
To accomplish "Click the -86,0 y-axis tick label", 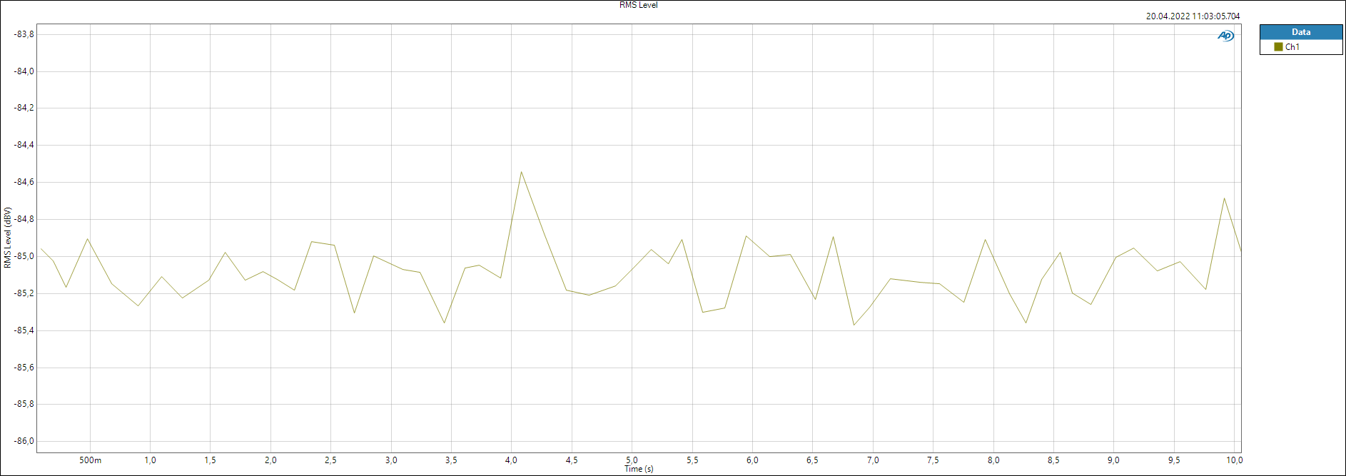I will click(24, 441).
